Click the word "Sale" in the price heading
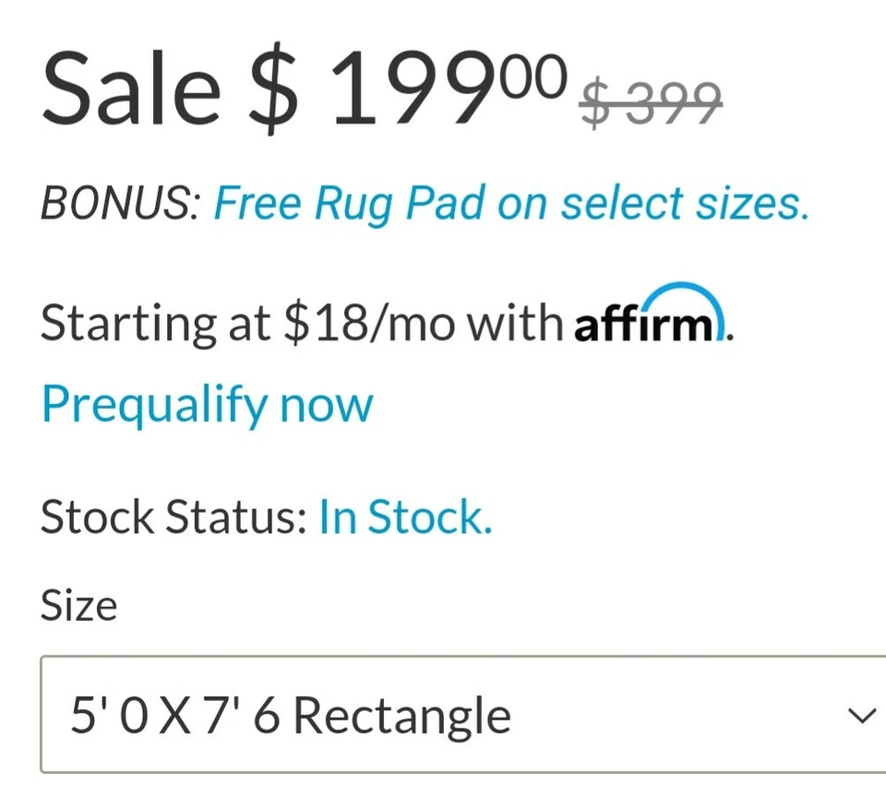The image size is (886, 796). point(131,90)
